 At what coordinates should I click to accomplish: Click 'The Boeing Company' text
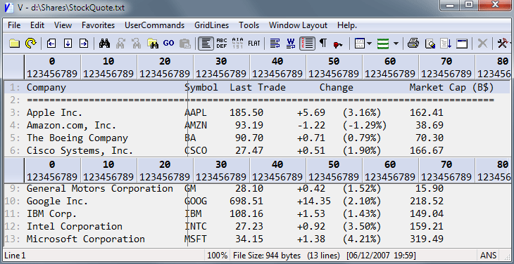(77, 138)
